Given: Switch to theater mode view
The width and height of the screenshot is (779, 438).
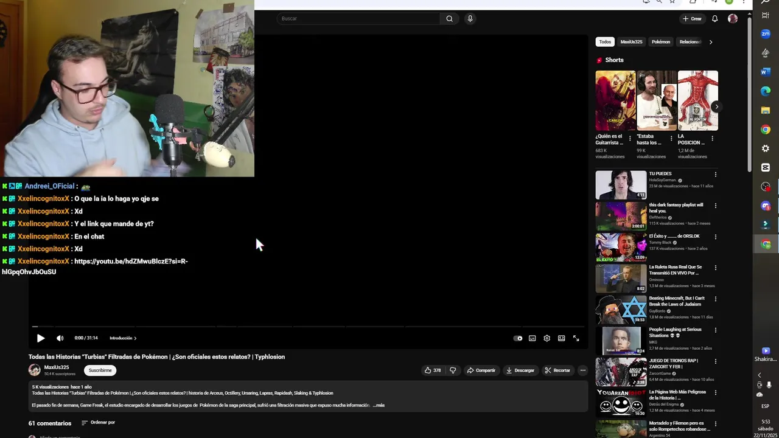Looking at the screenshot, I should (x=561, y=338).
